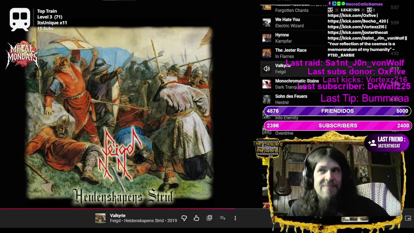Click the Overdrive queue entry

[284, 133]
